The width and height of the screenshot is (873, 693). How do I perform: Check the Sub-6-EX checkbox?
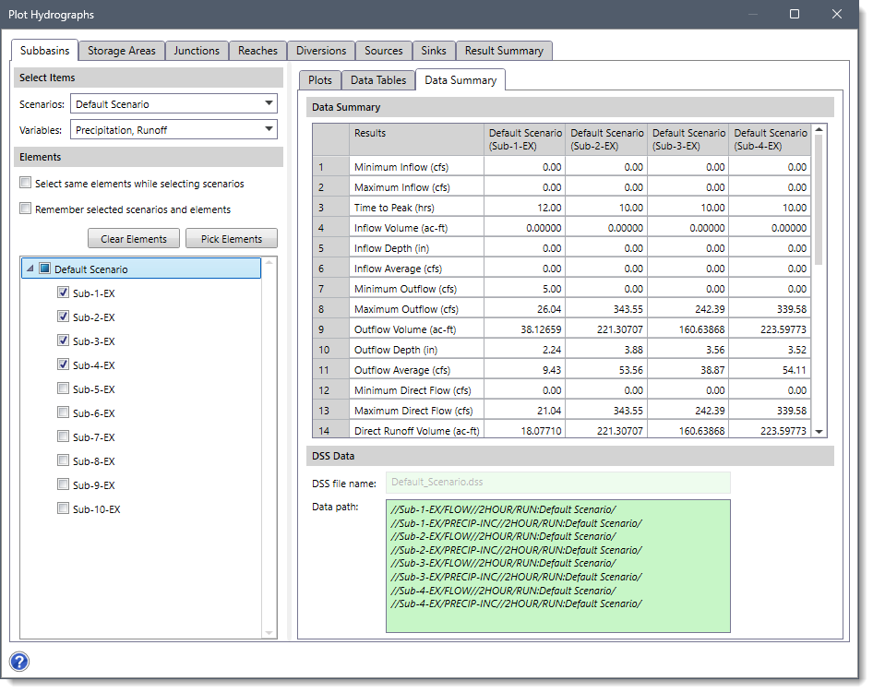pyautogui.click(x=64, y=412)
